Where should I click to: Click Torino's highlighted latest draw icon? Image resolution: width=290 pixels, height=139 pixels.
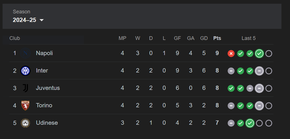tap(259, 106)
